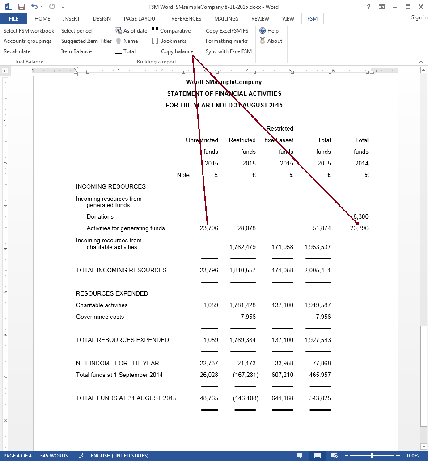The width and height of the screenshot is (428, 461).
Task: Open the proofing errors icon in status bar
Action: pos(80,456)
